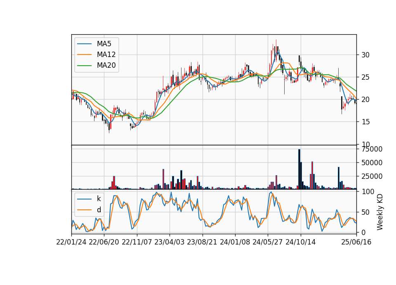Viewport: 396px width, 285px height.
Task: Click the KD axis value 50
Action: pos(365,212)
